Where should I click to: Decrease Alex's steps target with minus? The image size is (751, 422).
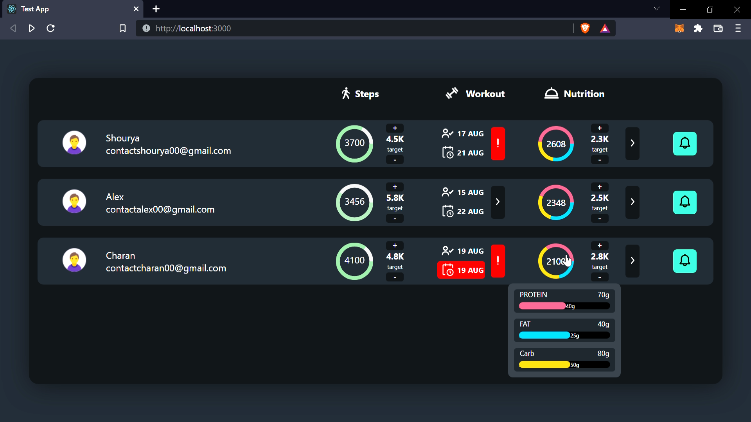coord(395,218)
